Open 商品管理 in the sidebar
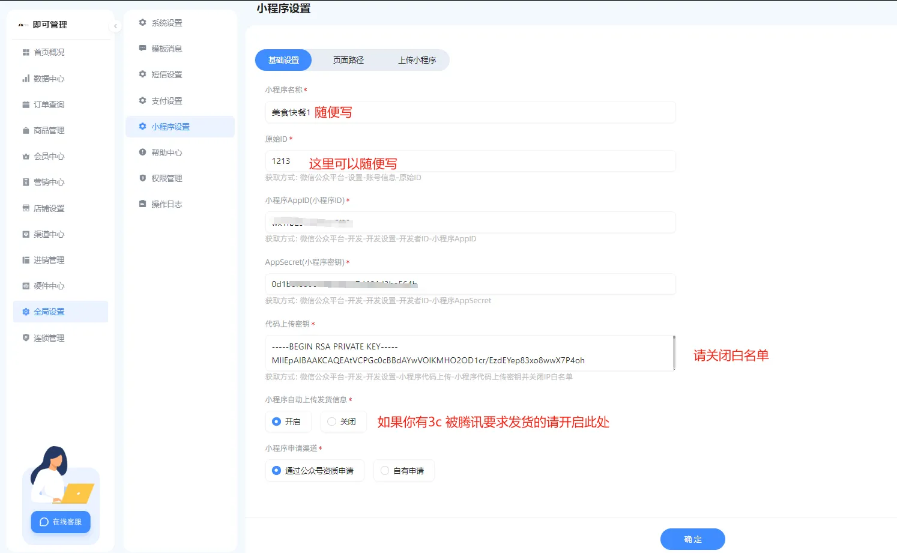Viewport: 897px width, 553px height. coord(48,130)
